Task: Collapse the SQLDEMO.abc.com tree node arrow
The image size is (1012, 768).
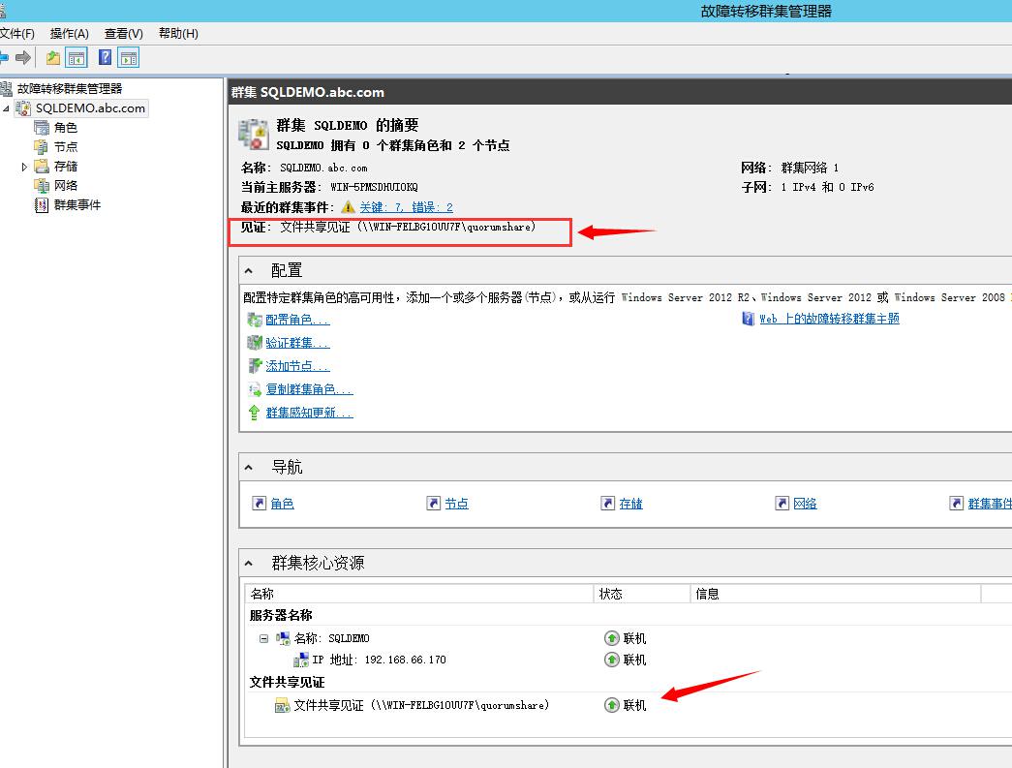Action: [6, 108]
